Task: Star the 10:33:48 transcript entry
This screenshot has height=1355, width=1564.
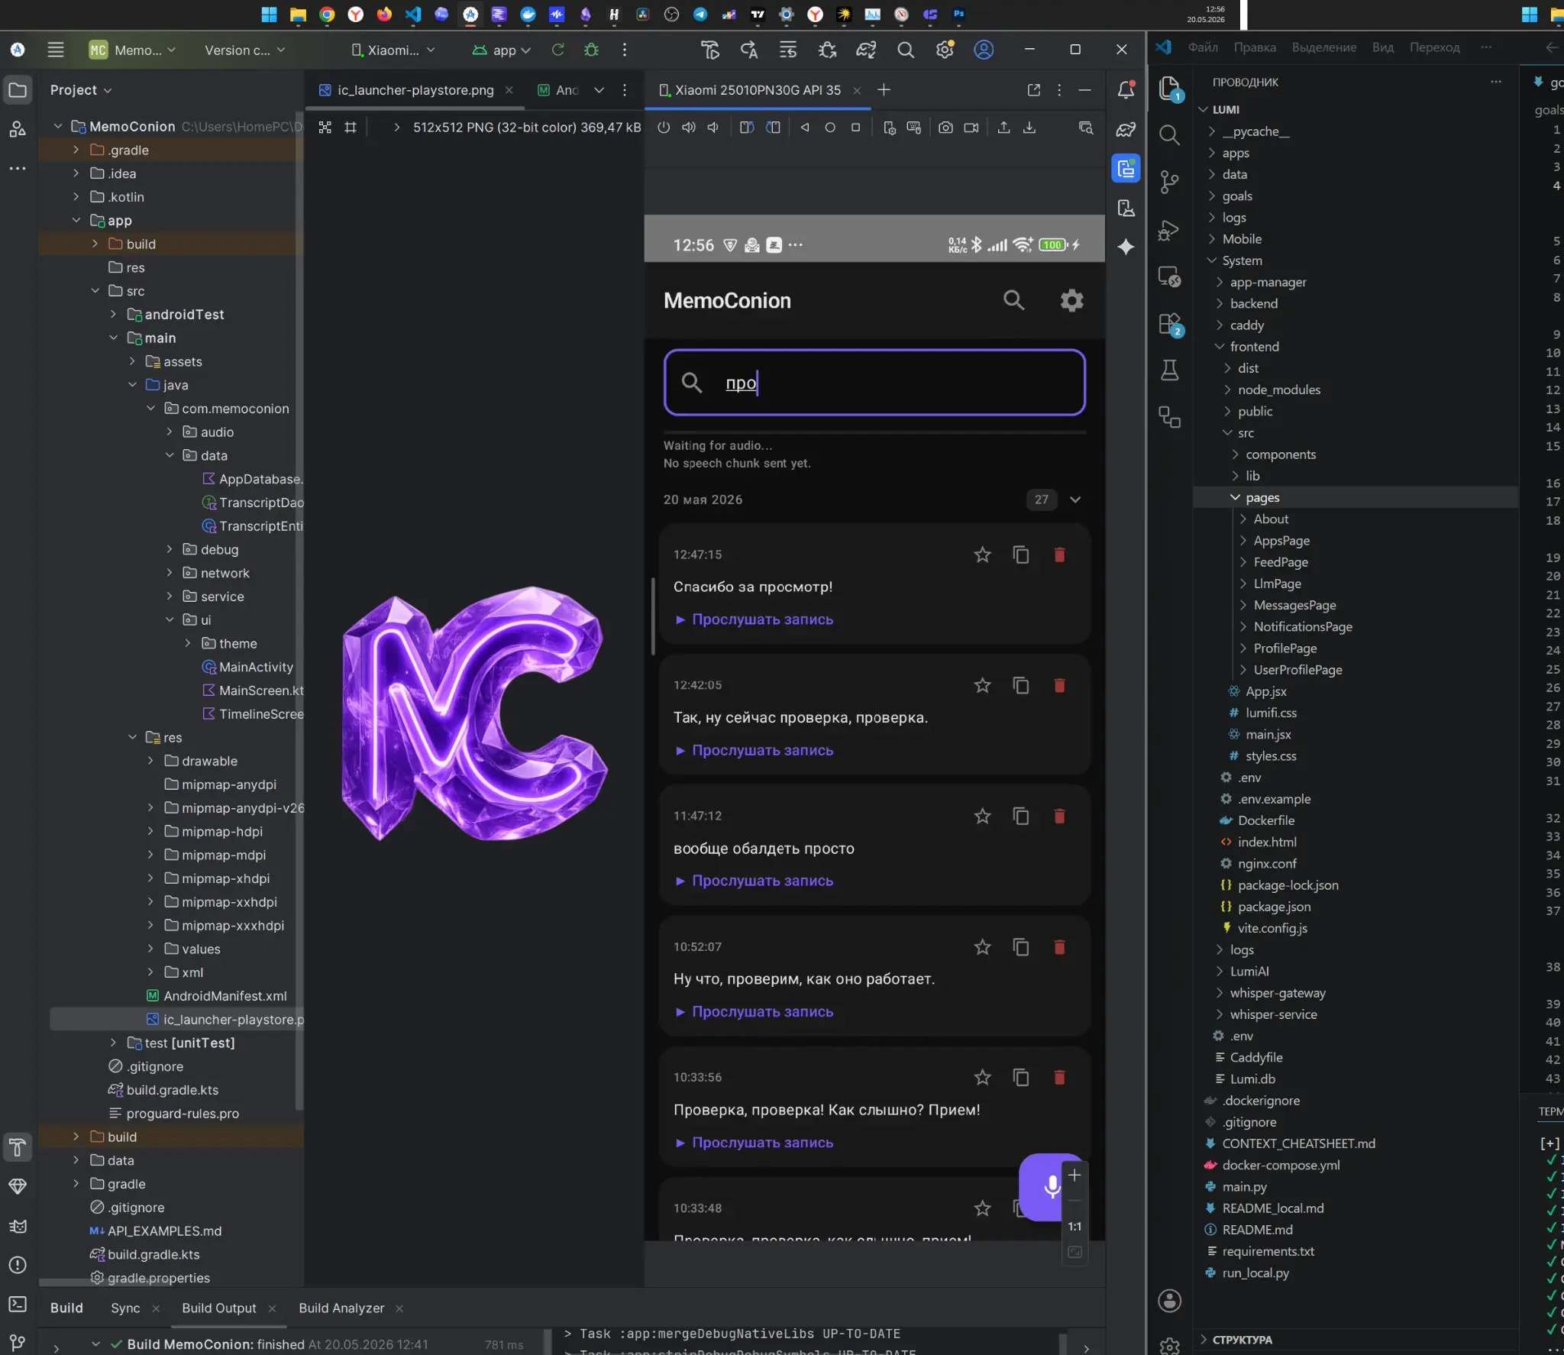Action: [x=982, y=1208]
